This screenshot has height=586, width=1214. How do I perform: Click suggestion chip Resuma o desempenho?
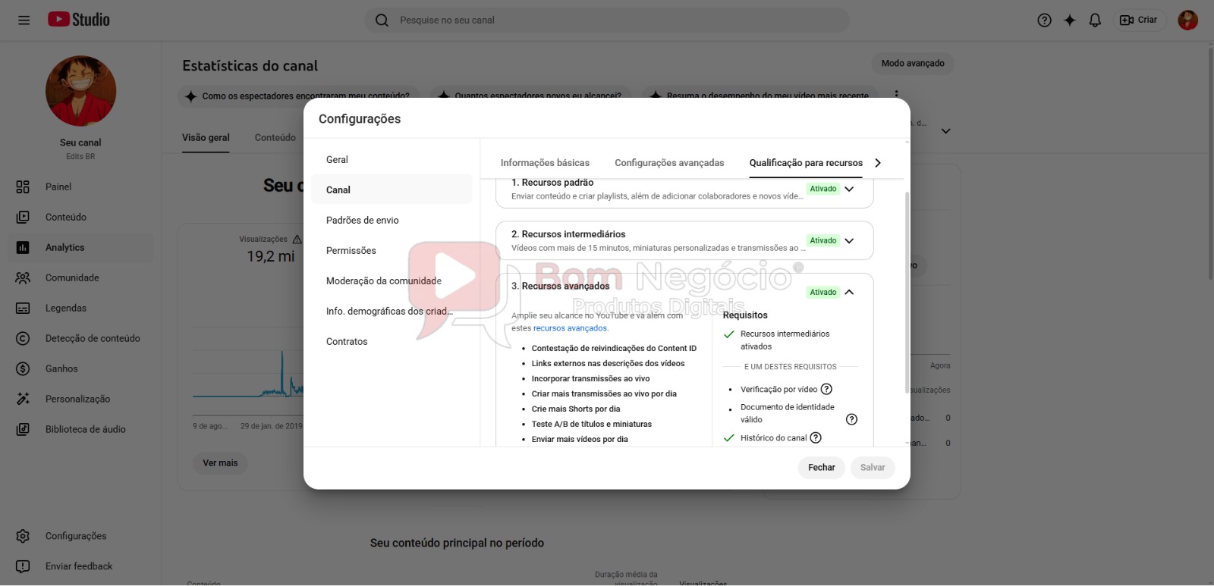coord(760,96)
